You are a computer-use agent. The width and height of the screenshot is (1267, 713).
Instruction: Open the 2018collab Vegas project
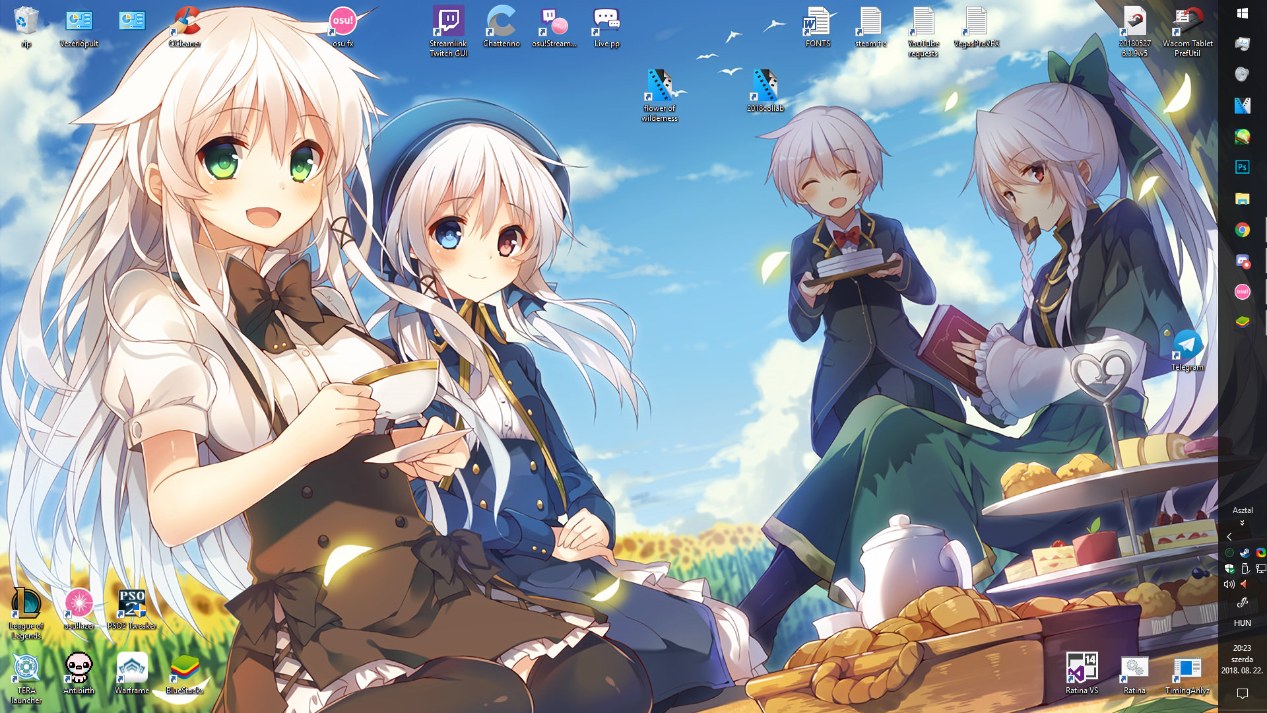point(765,91)
